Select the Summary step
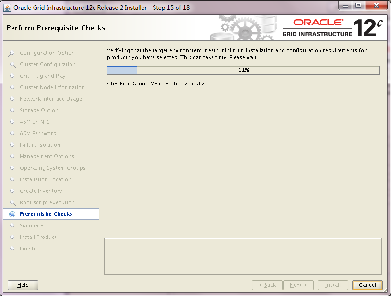The image size is (391, 296). [31, 225]
